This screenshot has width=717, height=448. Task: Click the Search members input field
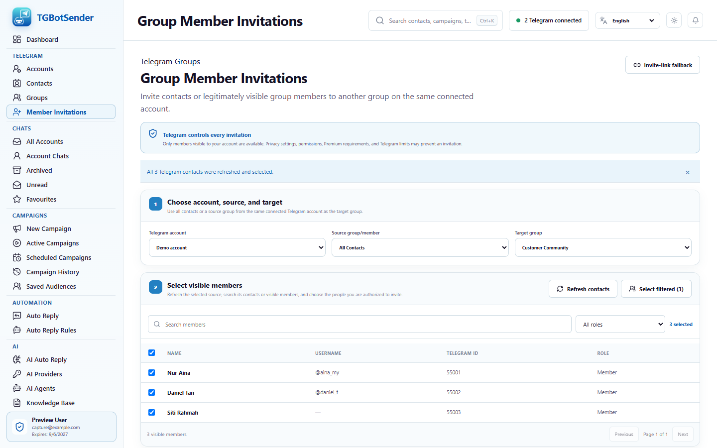(x=359, y=324)
